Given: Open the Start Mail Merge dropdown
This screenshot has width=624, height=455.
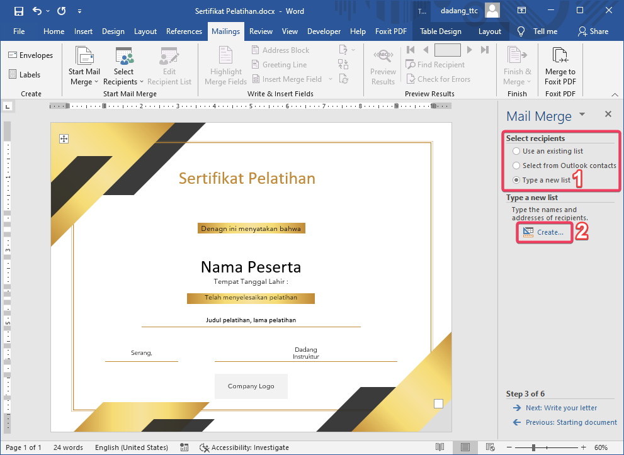Looking at the screenshot, I should (84, 65).
